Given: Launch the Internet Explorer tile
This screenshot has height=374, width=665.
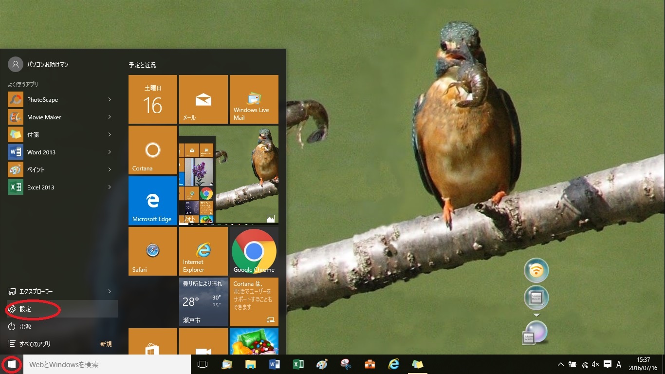Looking at the screenshot, I should click(x=203, y=251).
